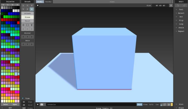Choose Erase brush mode

click(x=27, y=17)
